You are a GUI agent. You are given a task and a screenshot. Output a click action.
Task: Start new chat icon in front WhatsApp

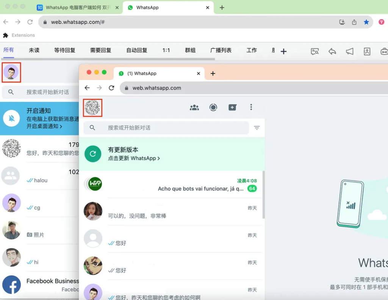pyautogui.click(x=232, y=107)
